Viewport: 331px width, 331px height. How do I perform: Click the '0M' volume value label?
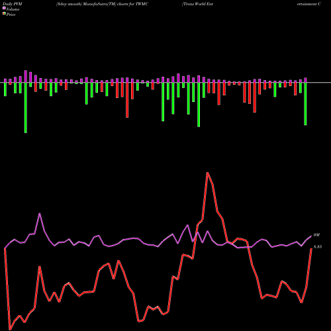coord(316,235)
